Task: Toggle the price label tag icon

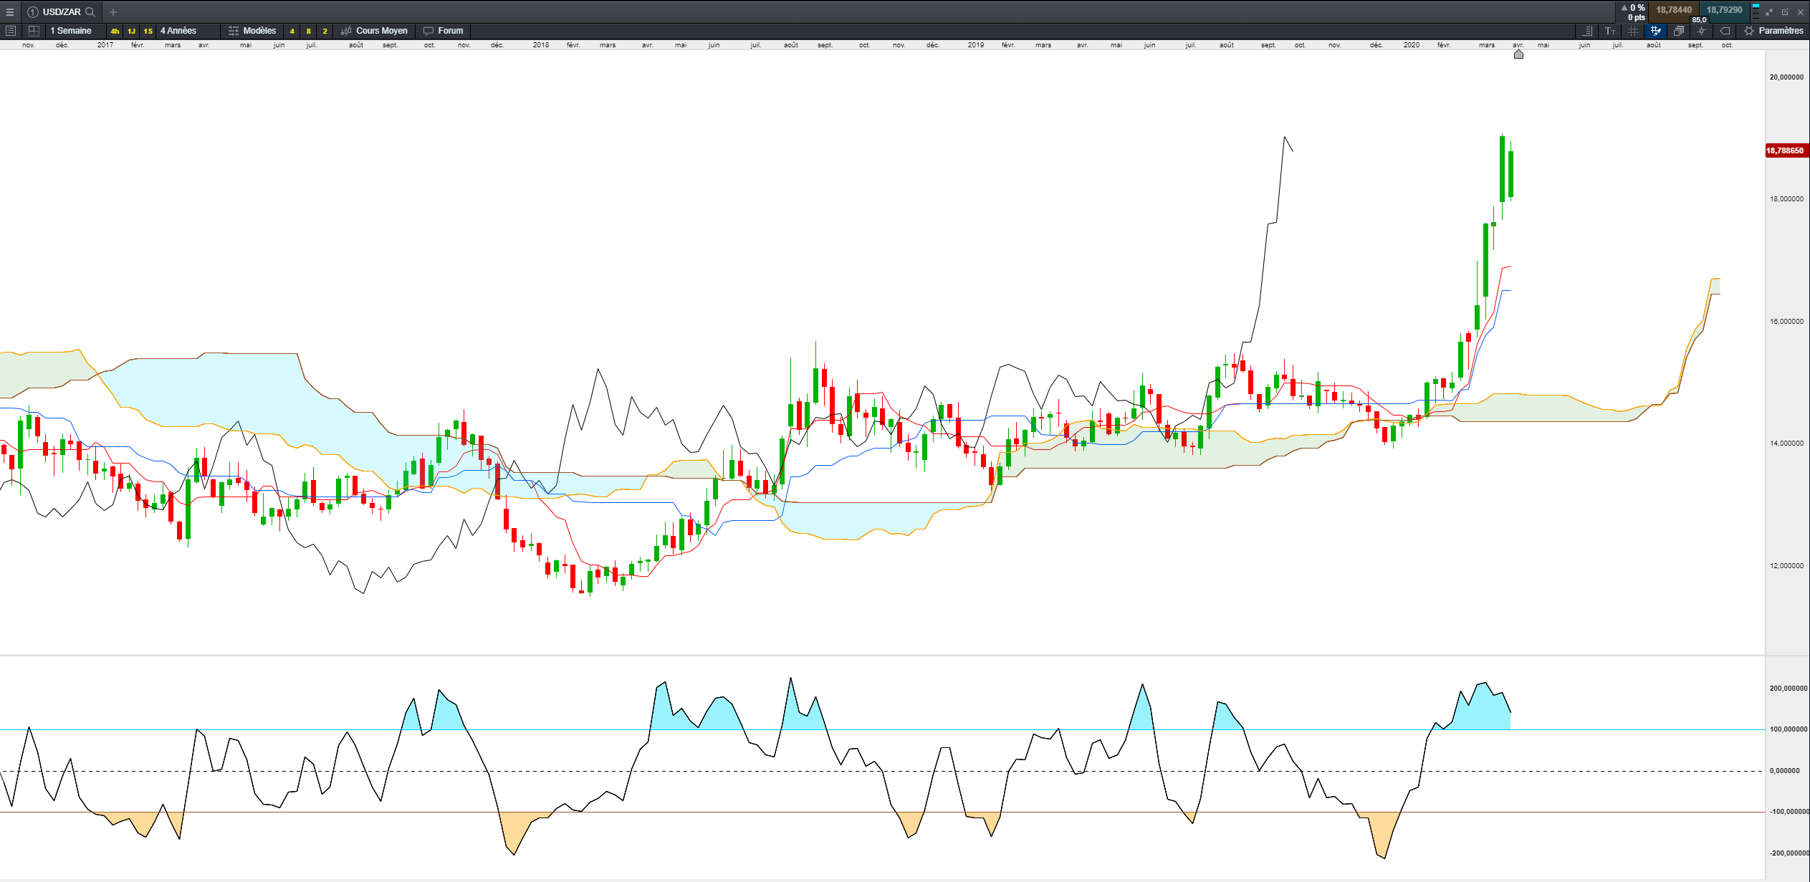Action: [1725, 31]
